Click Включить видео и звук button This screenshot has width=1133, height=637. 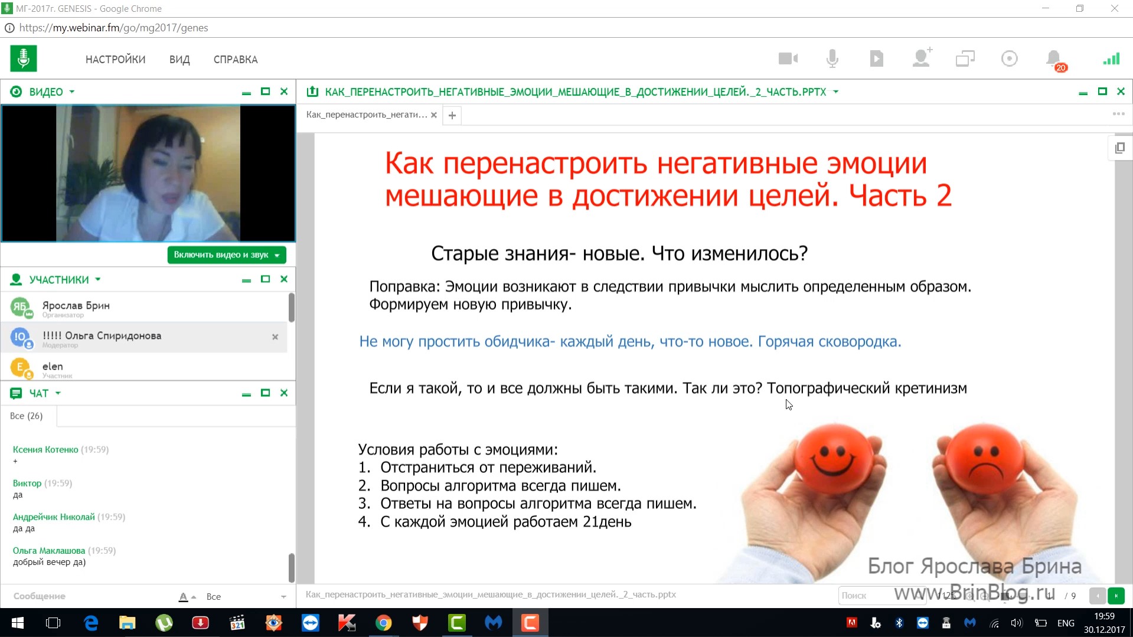click(227, 254)
